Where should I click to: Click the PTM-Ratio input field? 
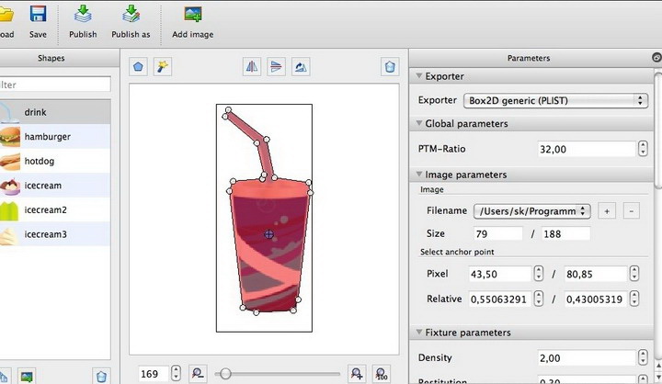point(585,149)
